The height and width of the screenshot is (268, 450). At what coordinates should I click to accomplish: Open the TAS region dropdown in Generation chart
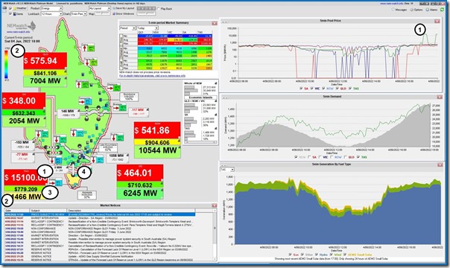[x=227, y=170]
